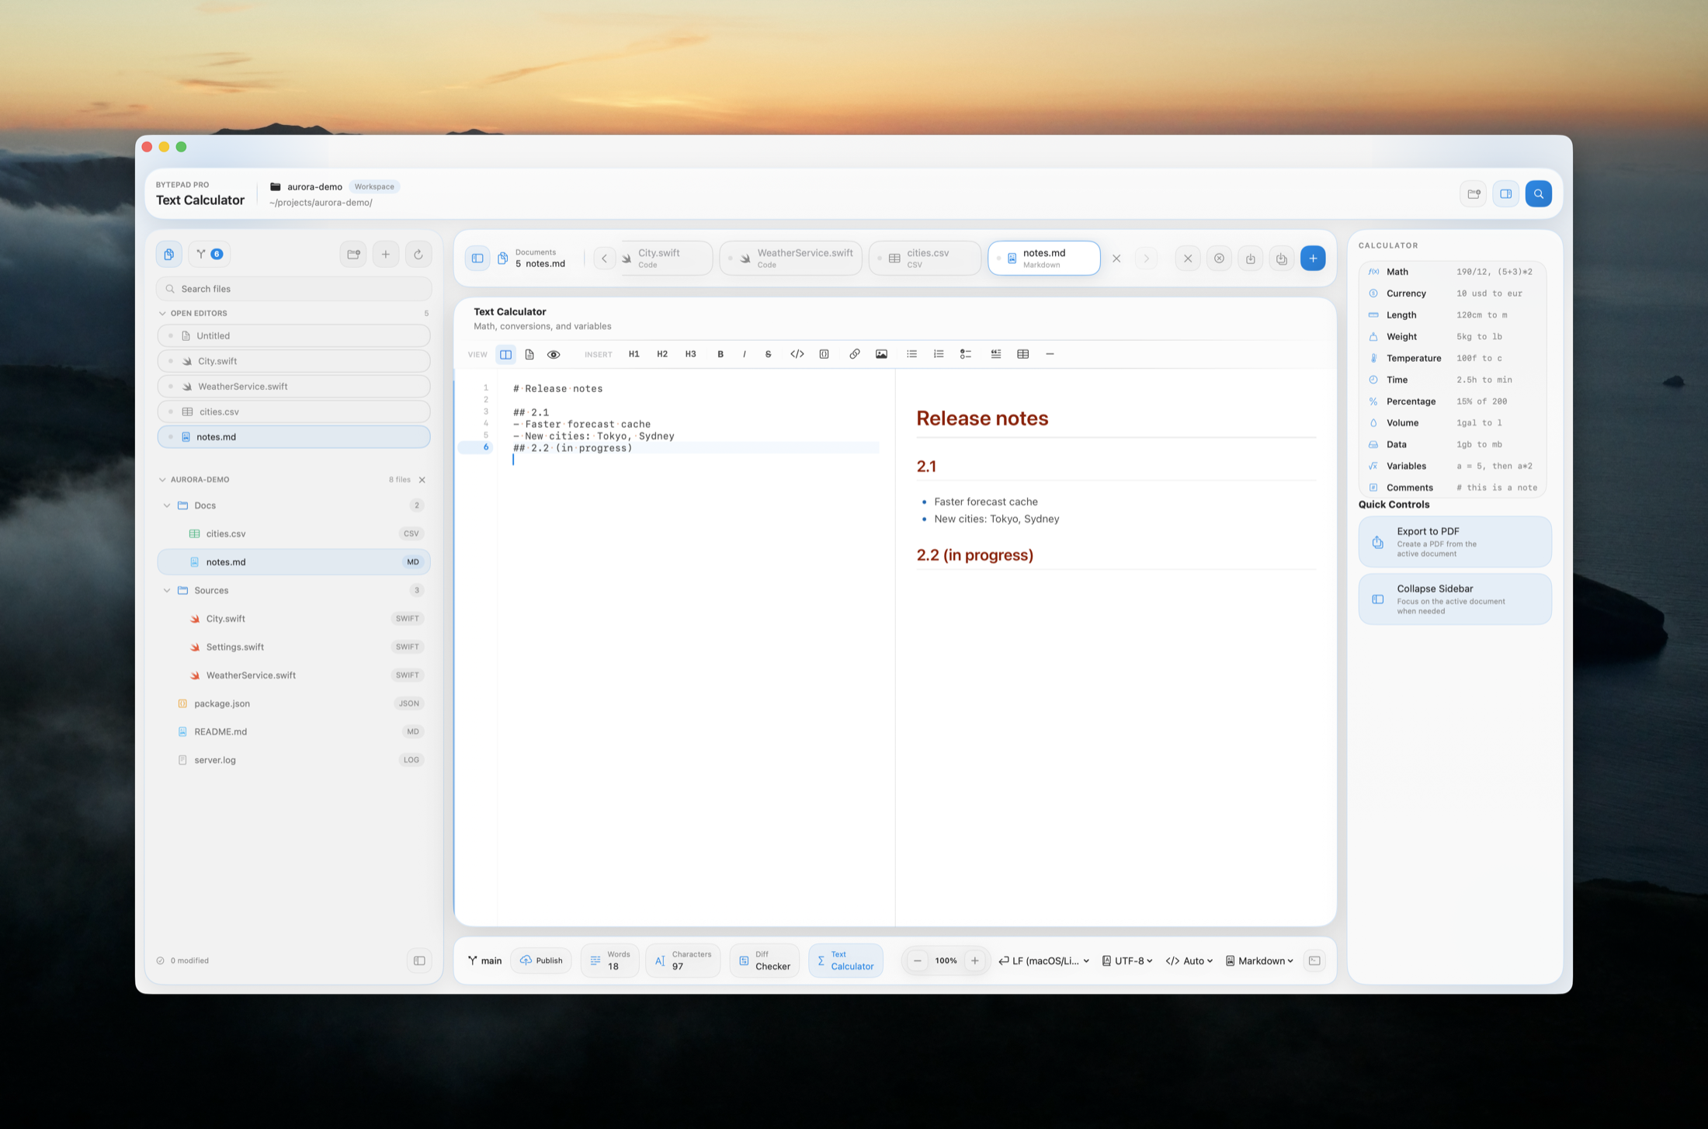Viewport: 1708px width, 1129px height.
Task: Switch to the WeatherService.swift tab
Action: coord(791,259)
